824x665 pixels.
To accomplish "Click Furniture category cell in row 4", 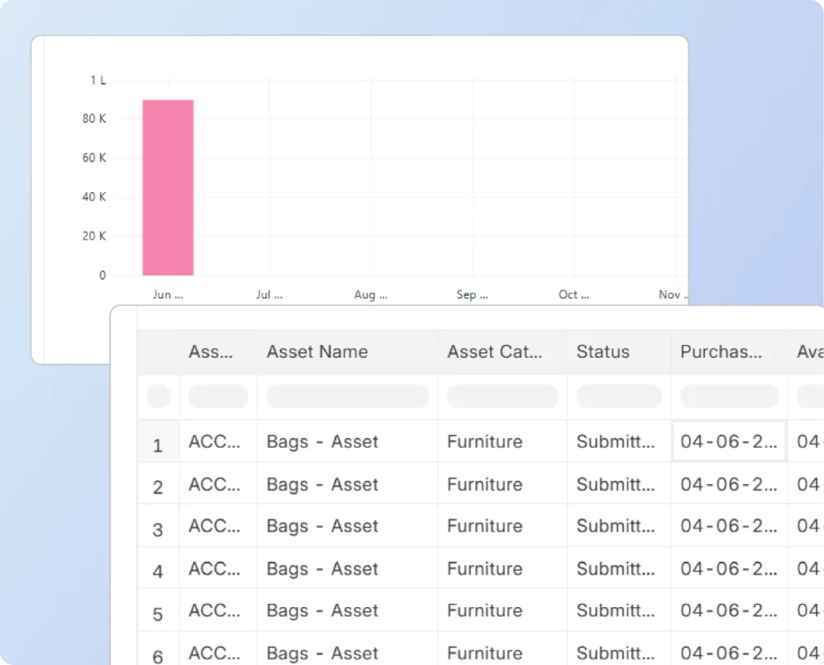I will pyautogui.click(x=484, y=569).
